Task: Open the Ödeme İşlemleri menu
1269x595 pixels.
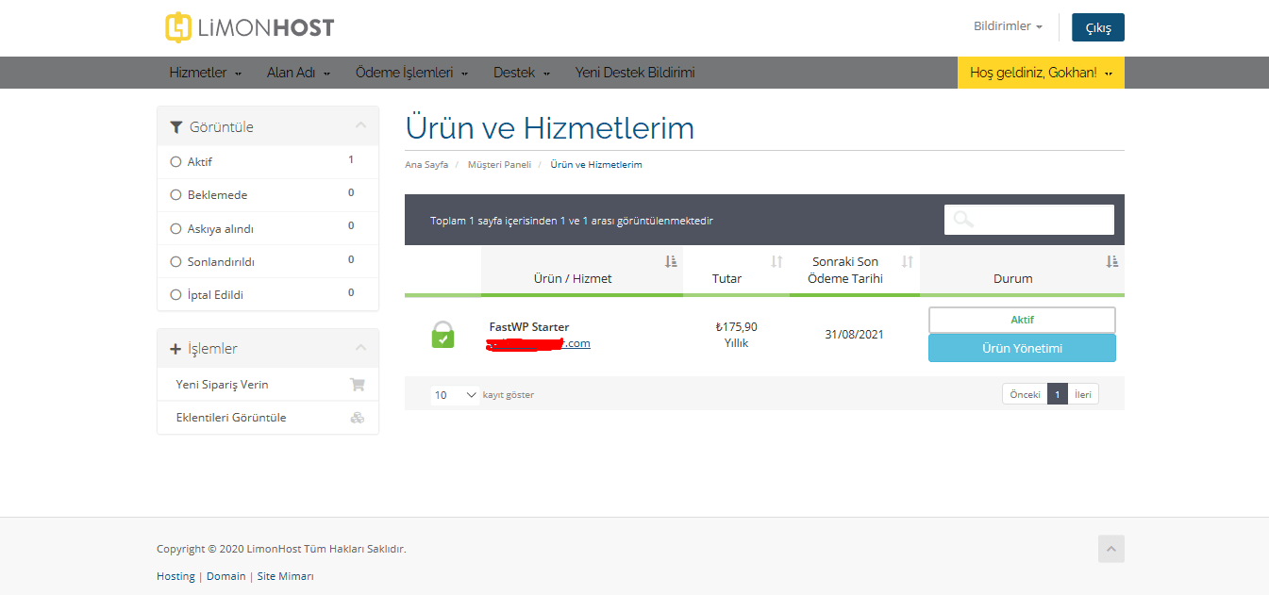Action: click(411, 73)
